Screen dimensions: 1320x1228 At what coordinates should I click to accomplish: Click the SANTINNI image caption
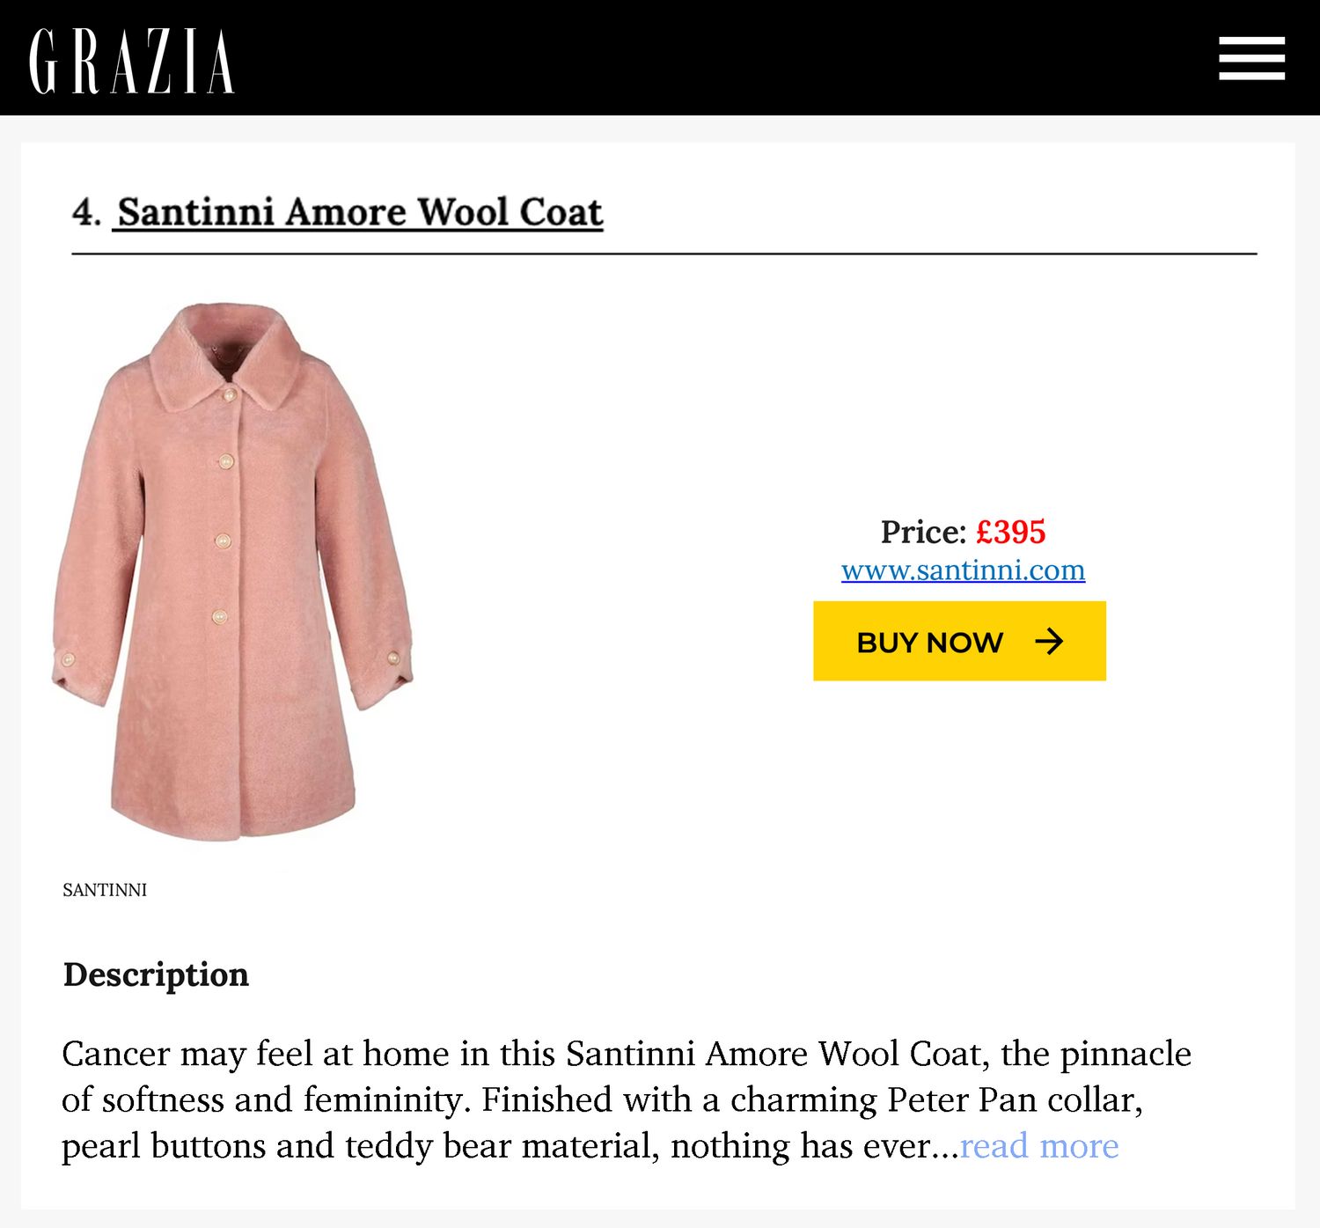click(105, 890)
